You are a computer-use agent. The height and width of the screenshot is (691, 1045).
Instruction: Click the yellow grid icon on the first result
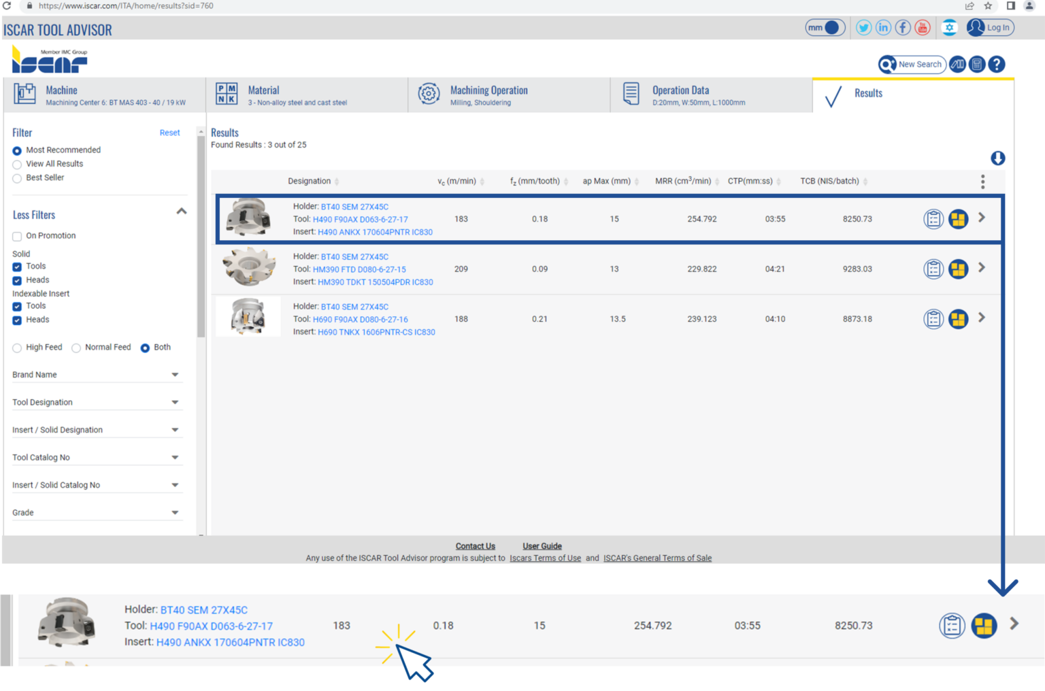pos(958,219)
